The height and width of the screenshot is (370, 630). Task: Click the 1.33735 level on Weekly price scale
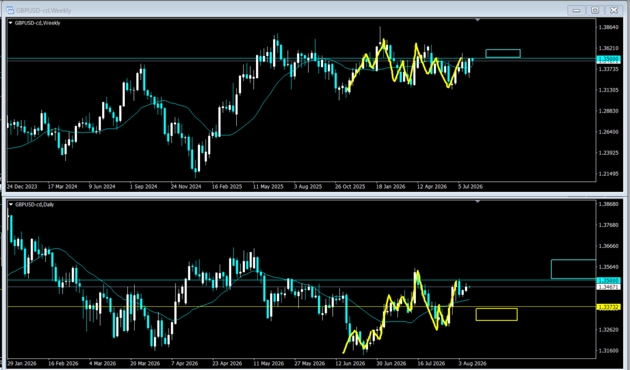(608, 69)
